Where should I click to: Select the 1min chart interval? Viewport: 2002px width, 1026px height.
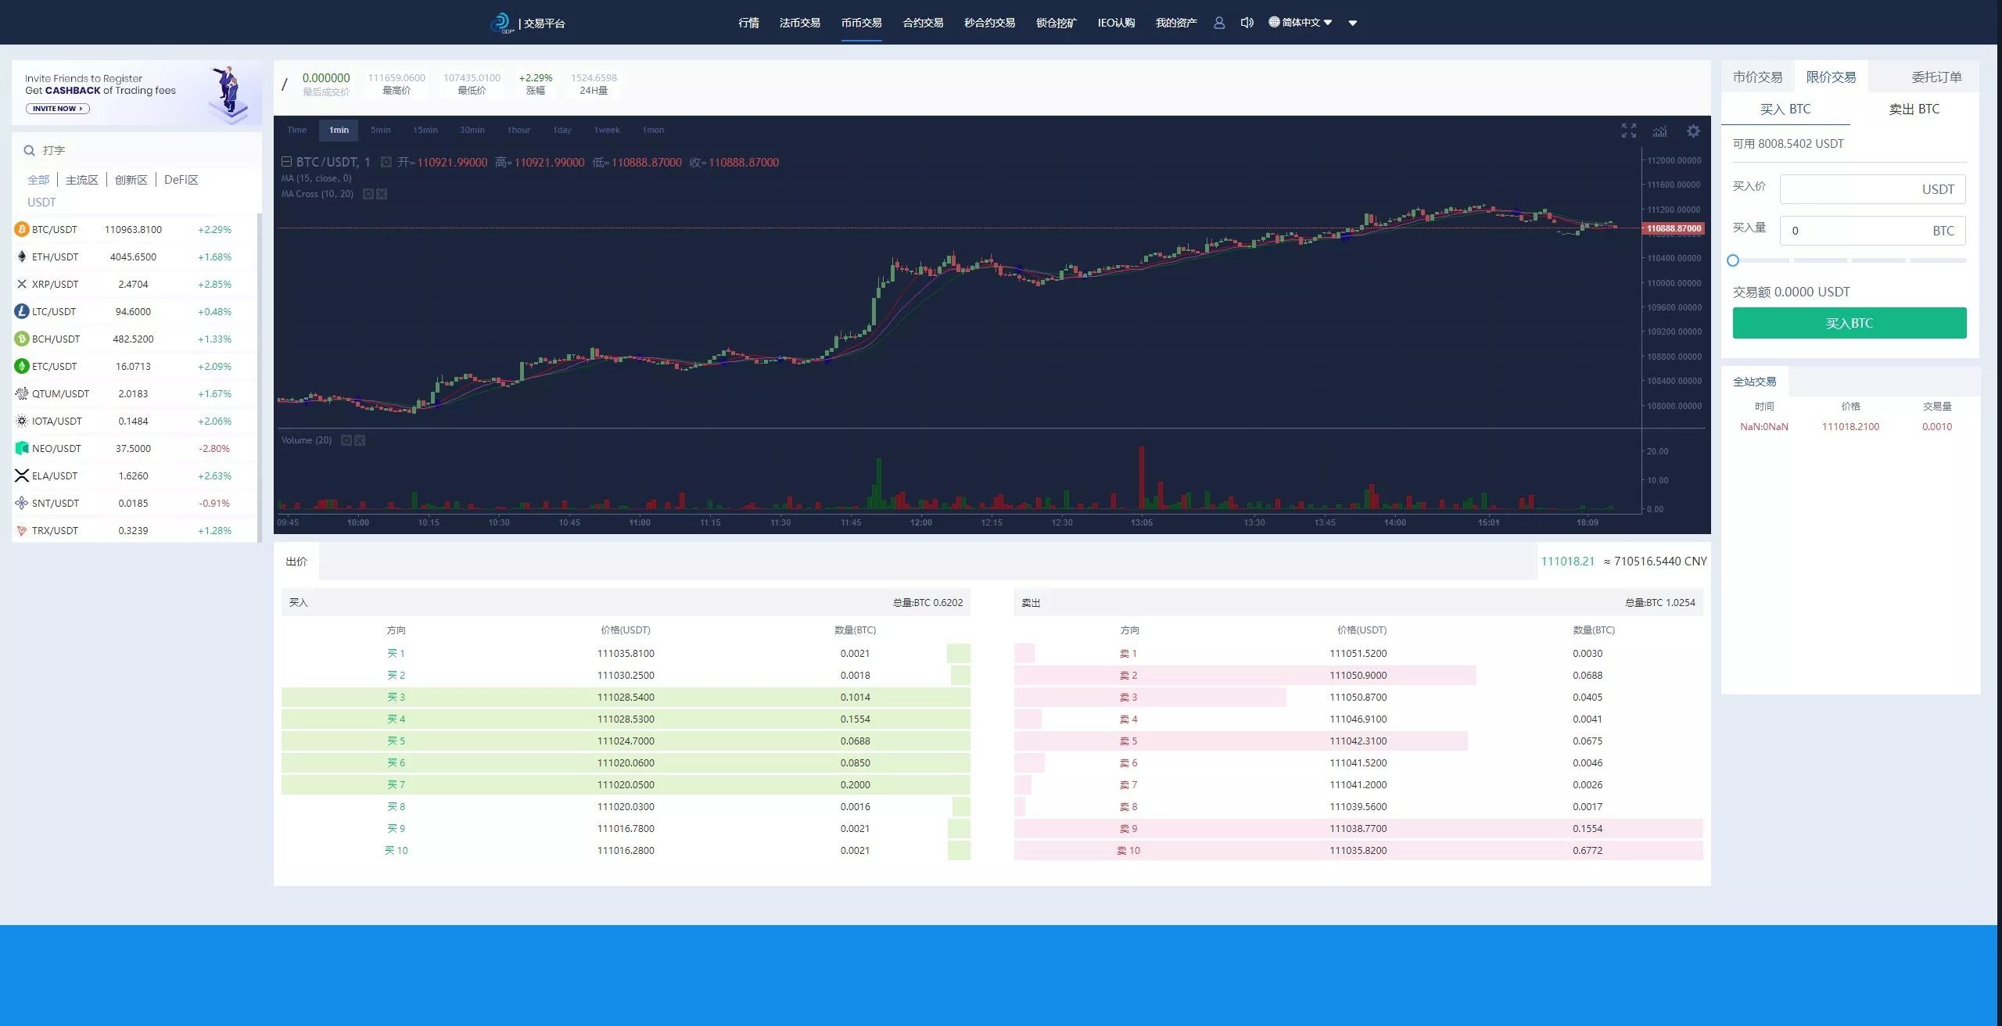[339, 130]
